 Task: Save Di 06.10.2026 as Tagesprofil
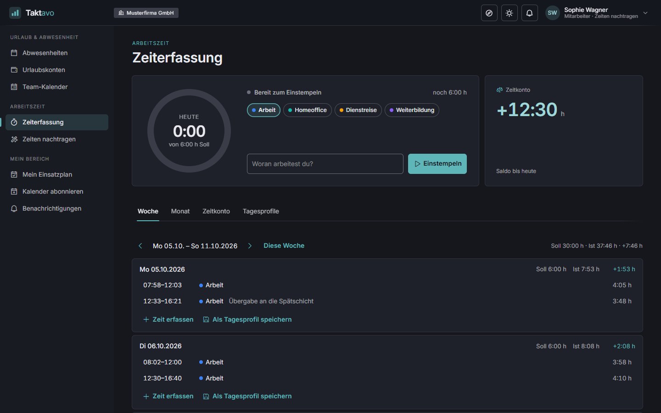(x=247, y=396)
